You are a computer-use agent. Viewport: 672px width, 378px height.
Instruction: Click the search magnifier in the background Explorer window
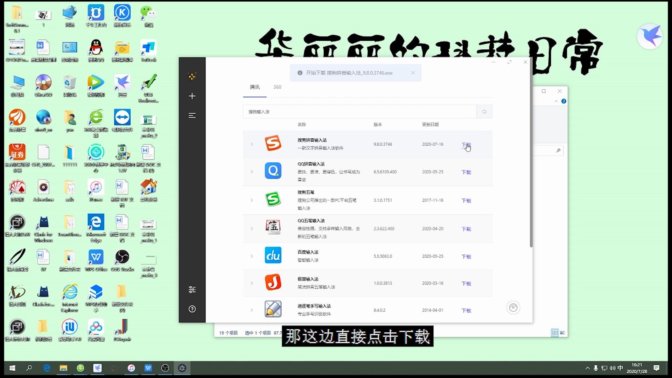[x=558, y=150]
